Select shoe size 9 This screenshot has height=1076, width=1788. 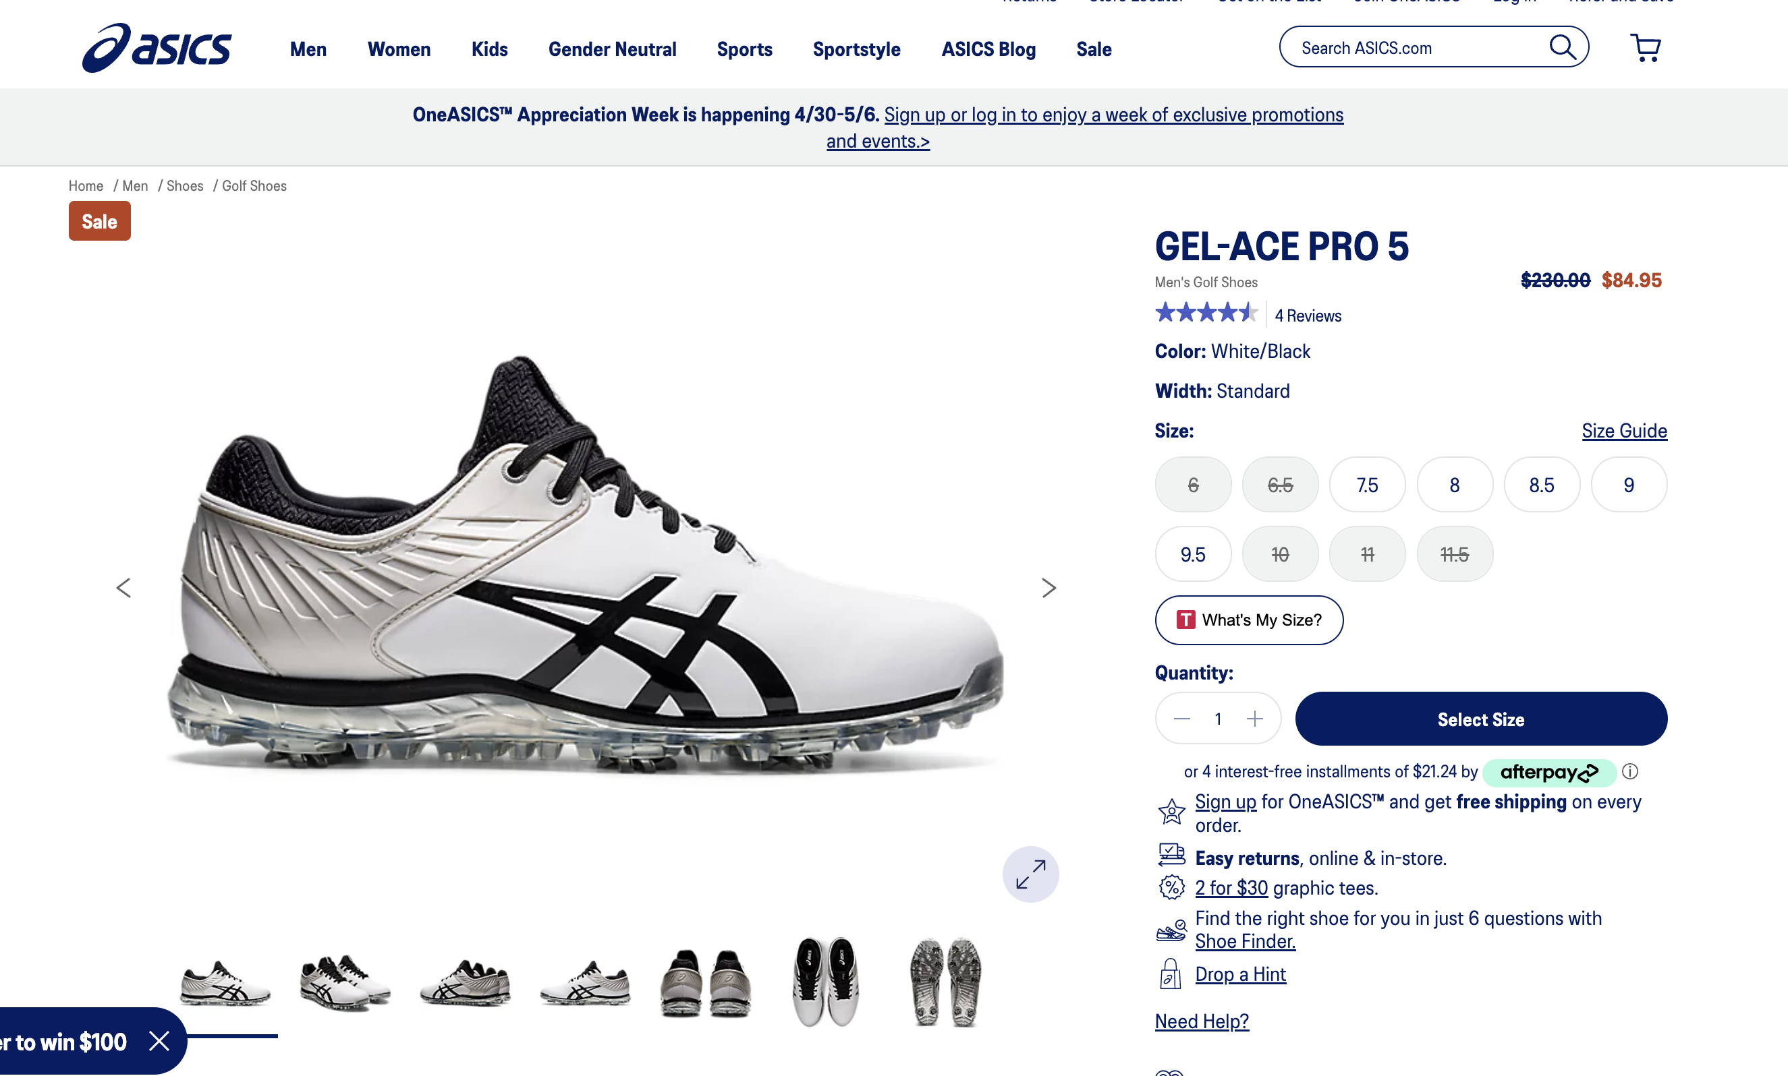point(1628,484)
